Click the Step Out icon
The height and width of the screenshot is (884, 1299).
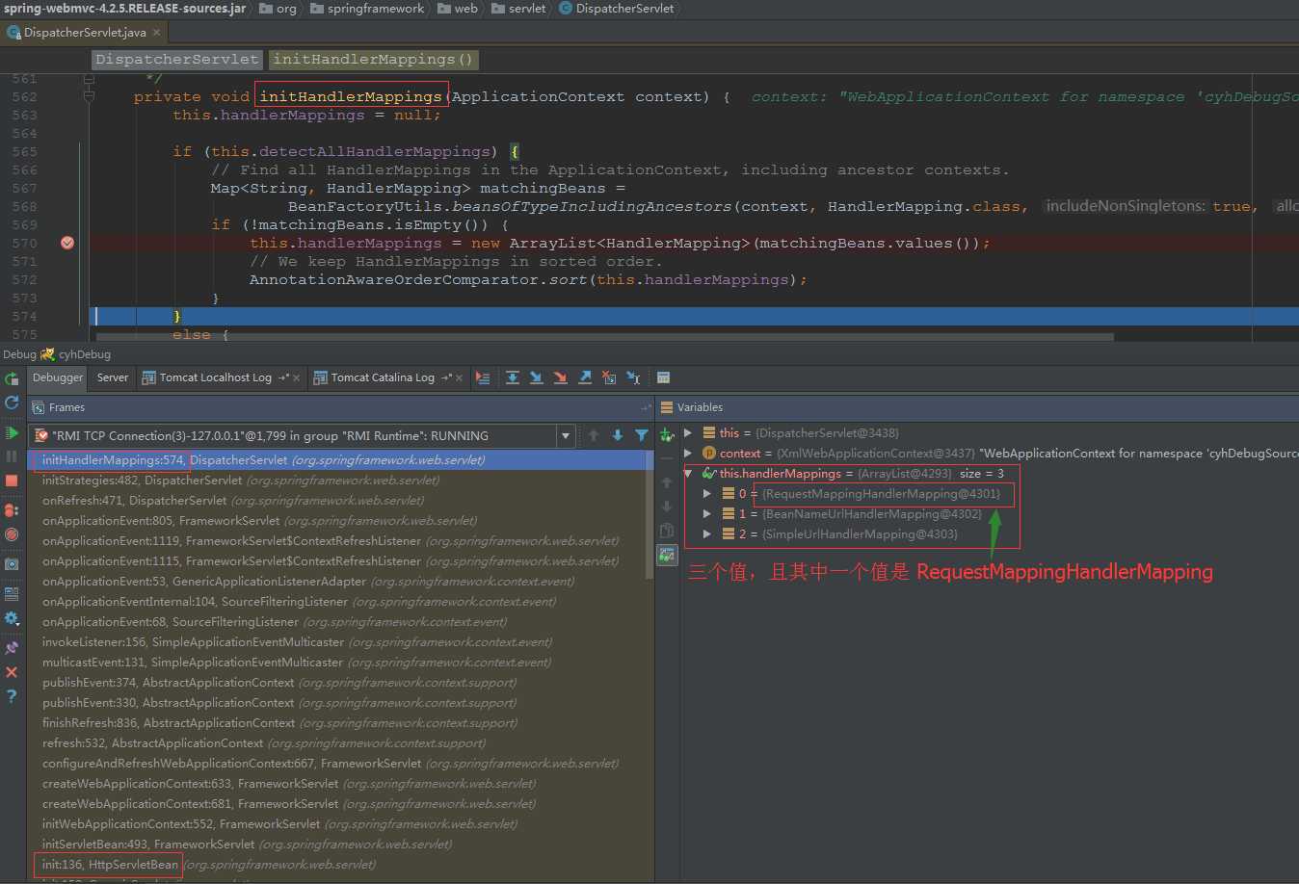(585, 377)
